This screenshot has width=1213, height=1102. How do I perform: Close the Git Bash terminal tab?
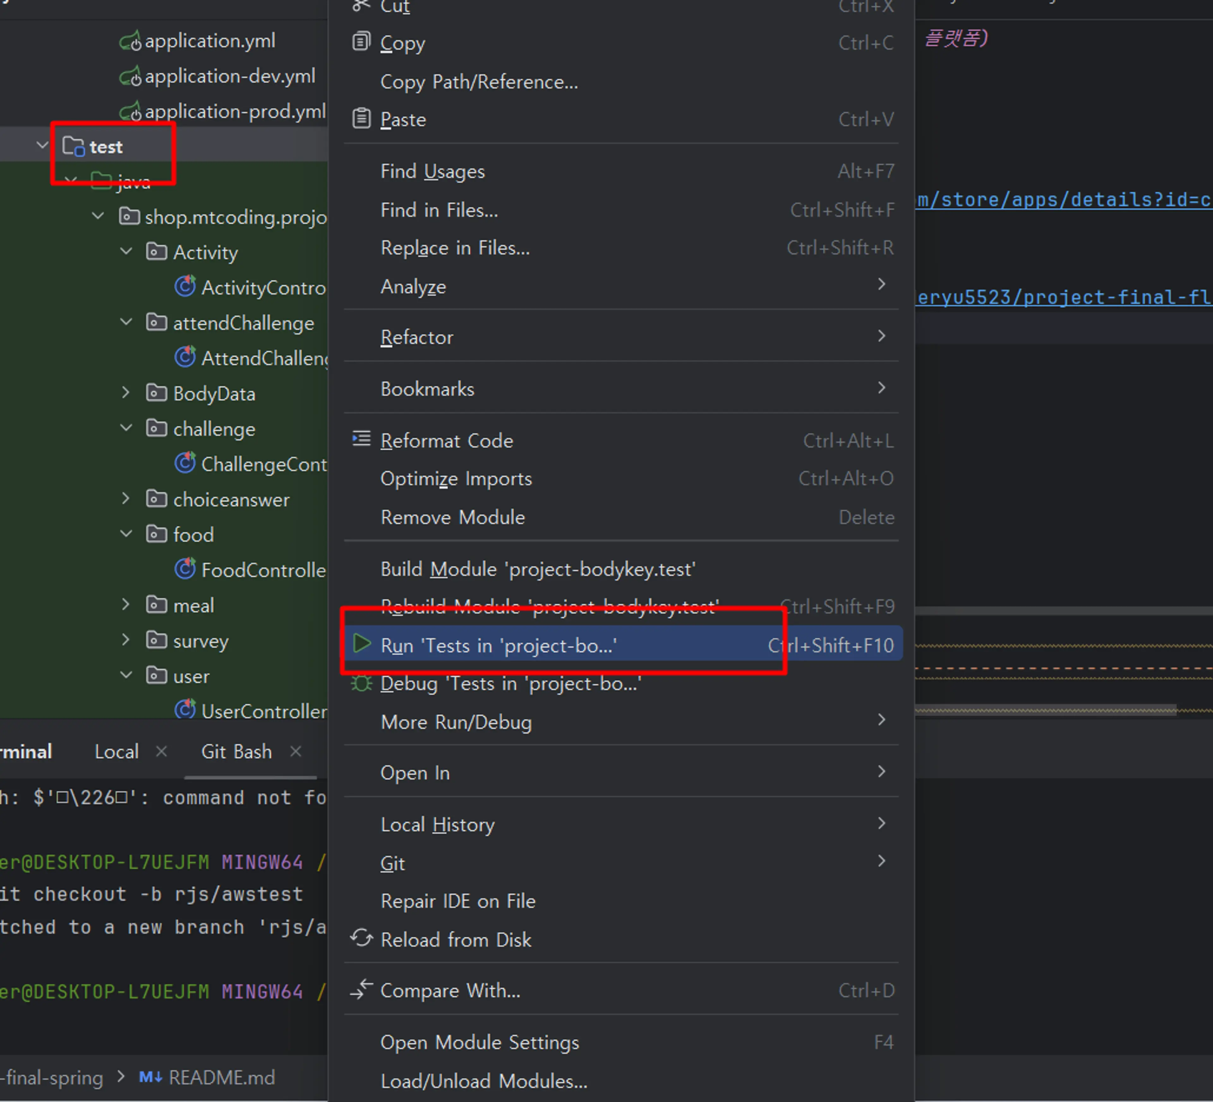point(295,751)
